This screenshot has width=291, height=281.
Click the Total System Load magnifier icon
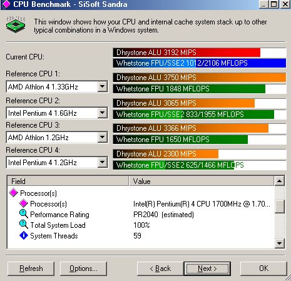coord(24,225)
